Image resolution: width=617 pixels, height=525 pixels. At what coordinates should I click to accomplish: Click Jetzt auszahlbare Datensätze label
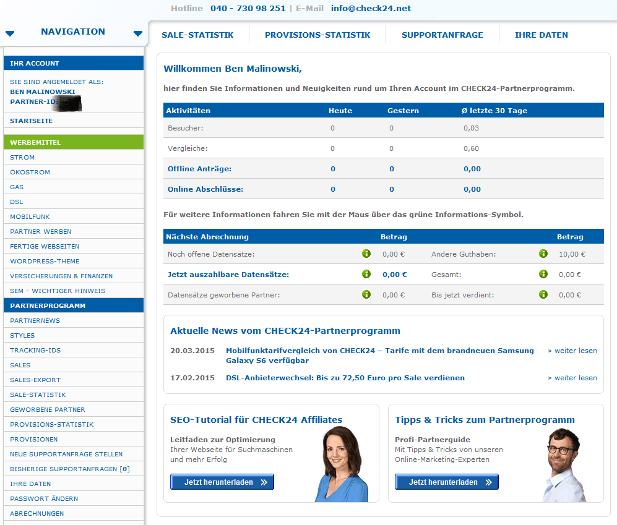[228, 275]
